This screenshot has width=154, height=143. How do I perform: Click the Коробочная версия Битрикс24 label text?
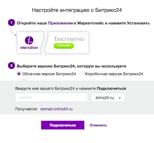pyautogui.click(x=114, y=74)
